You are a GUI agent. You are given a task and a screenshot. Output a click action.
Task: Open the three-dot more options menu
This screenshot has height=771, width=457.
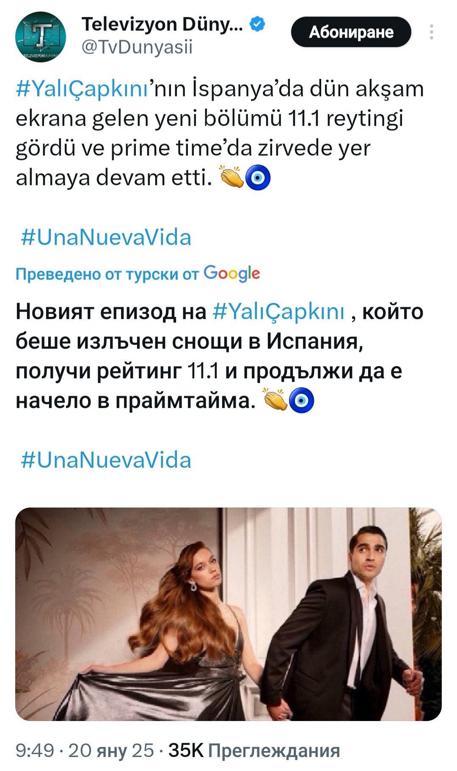431,32
